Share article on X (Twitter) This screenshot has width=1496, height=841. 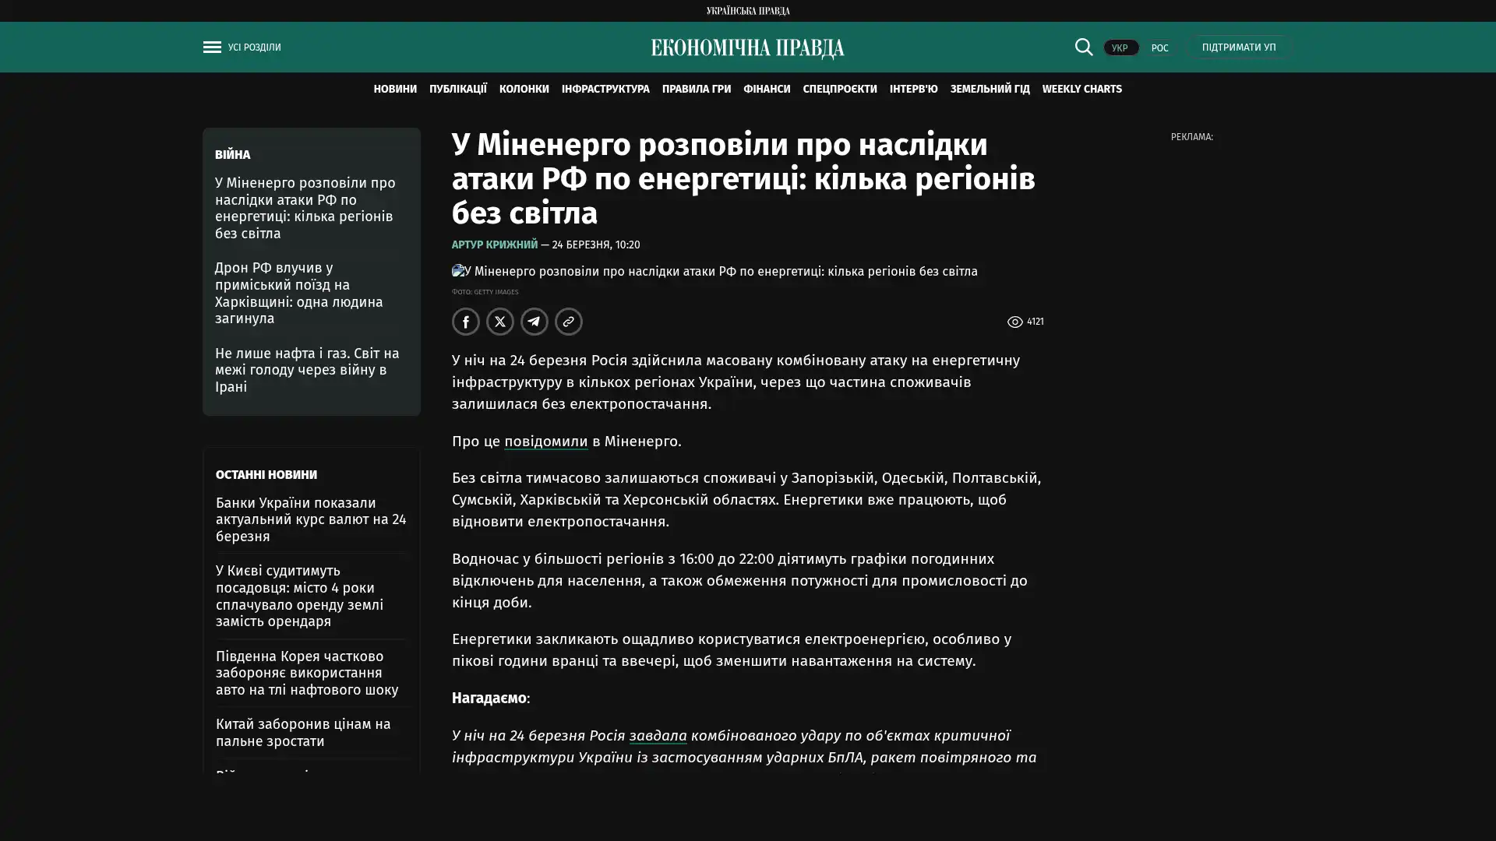click(x=500, y=322)
